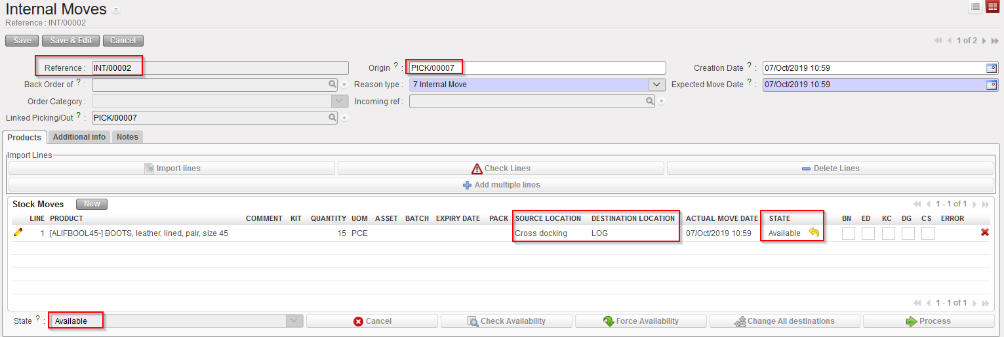Click the red Cancel button beside State
Image resolution: width=1004 pixels, height=337 pixels.
(372, 321)
